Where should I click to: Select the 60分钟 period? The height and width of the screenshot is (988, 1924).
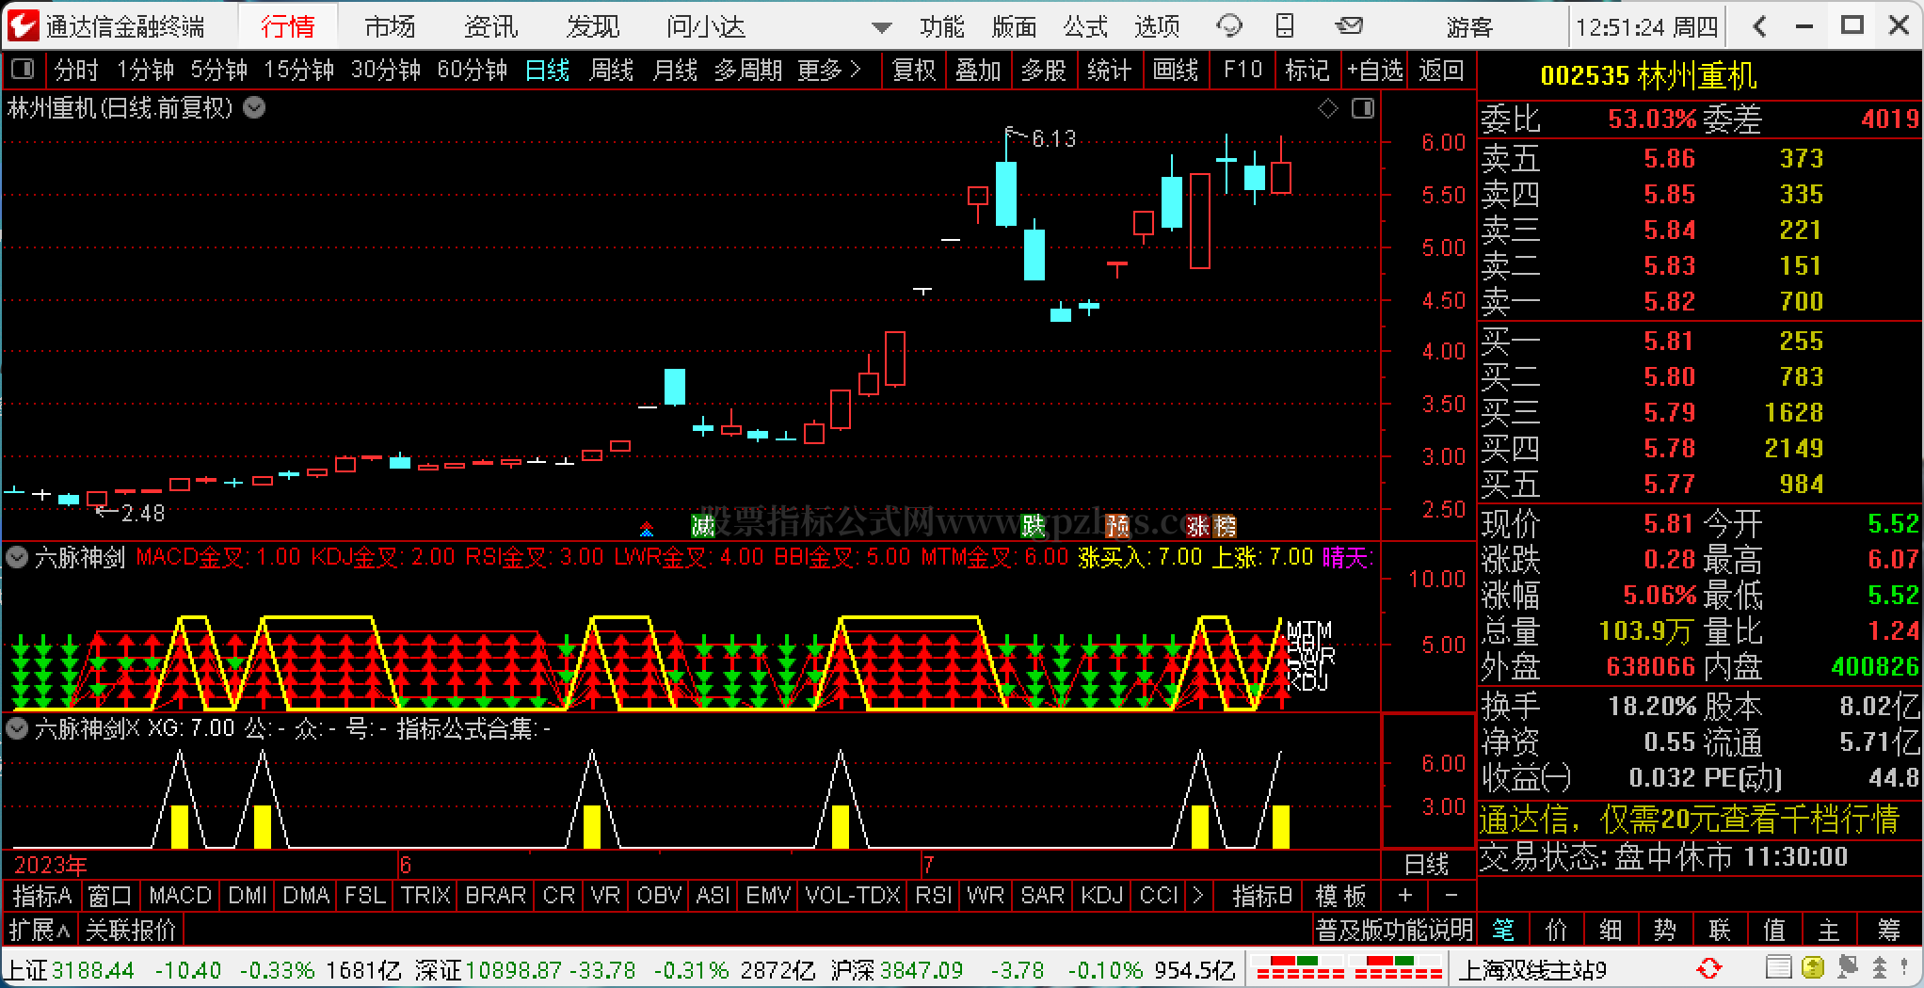[x=473, y=70]
